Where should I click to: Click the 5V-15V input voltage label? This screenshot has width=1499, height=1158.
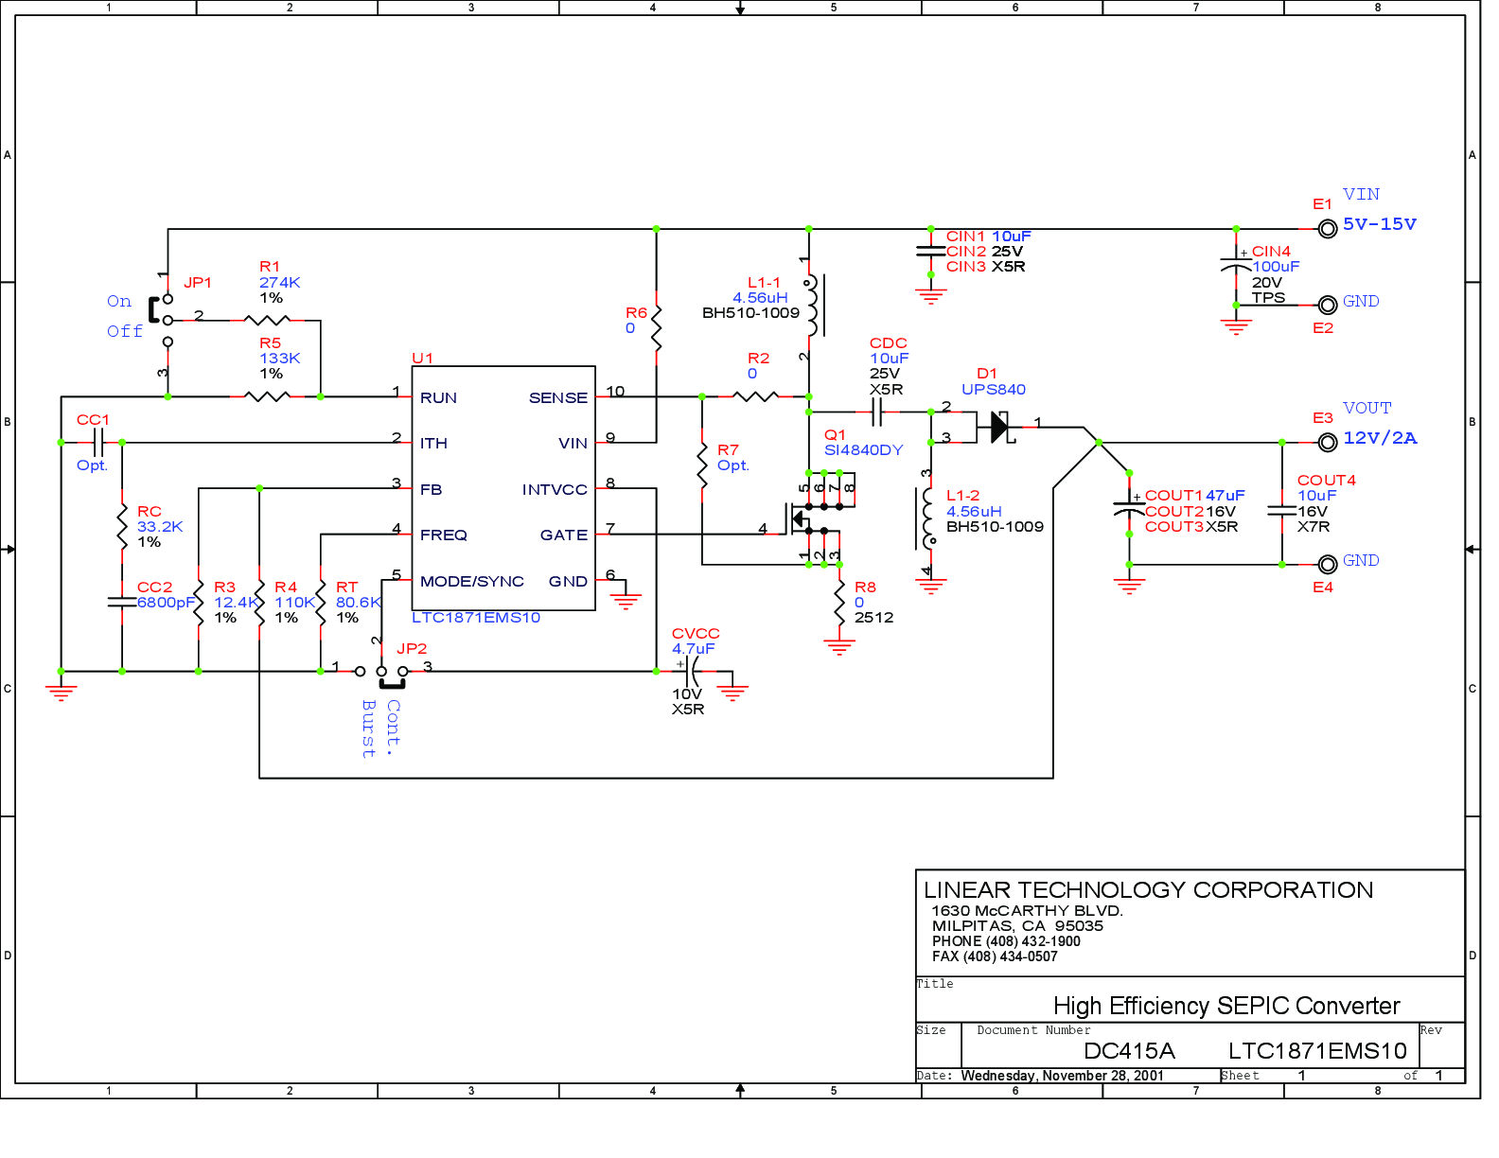[x=1380, y=224]
